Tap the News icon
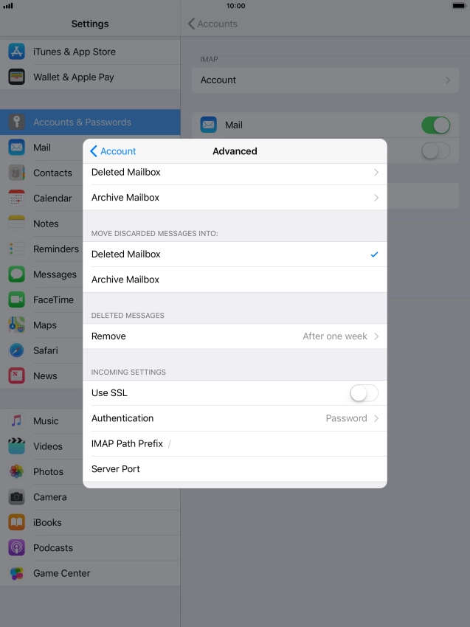 coord(16,376)
